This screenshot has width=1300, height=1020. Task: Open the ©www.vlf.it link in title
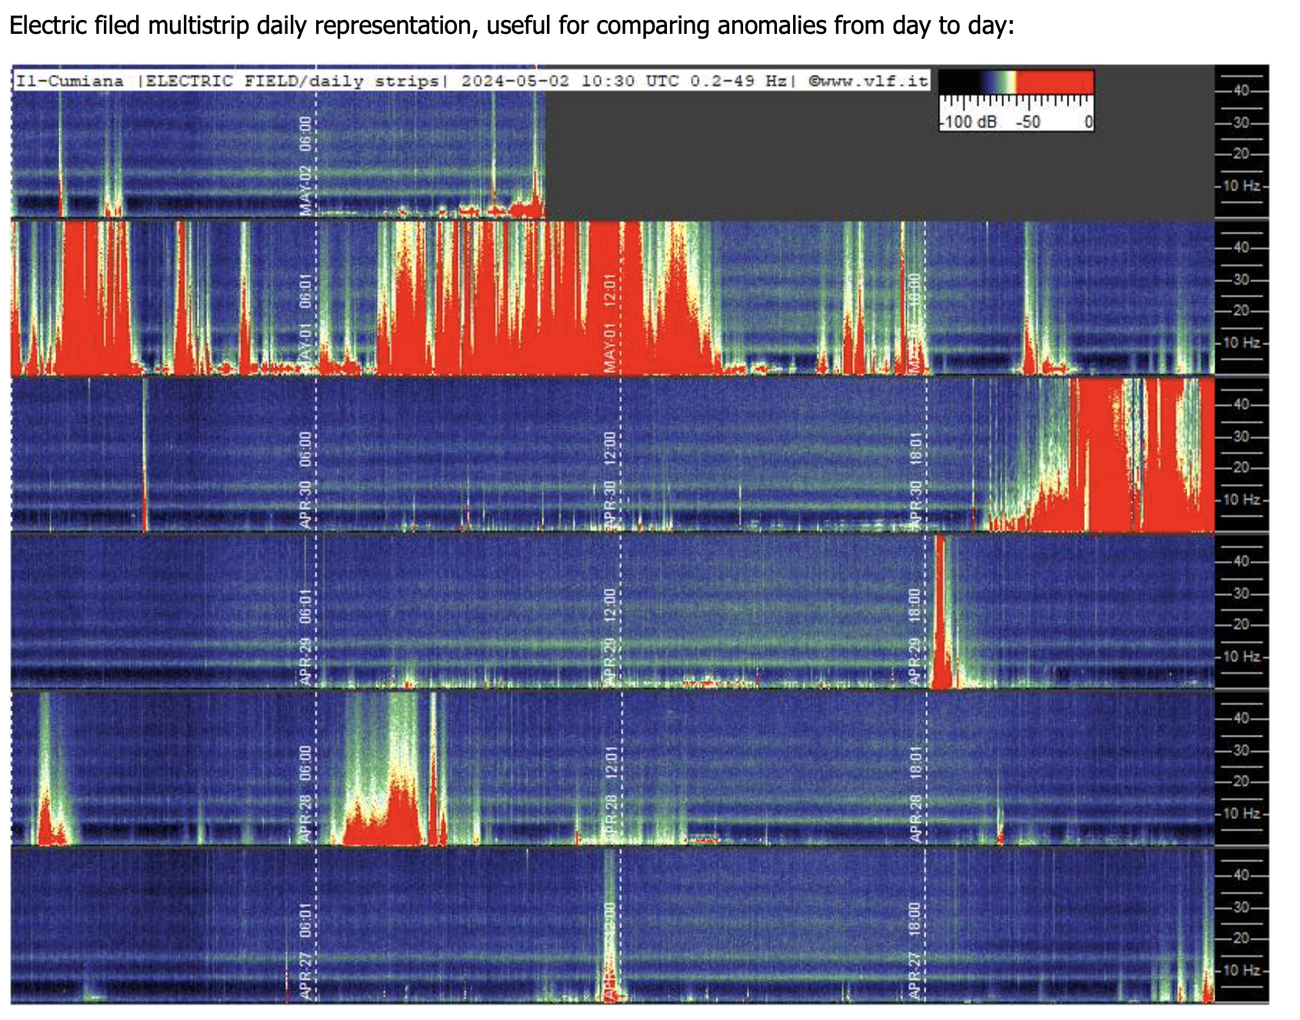868,81
